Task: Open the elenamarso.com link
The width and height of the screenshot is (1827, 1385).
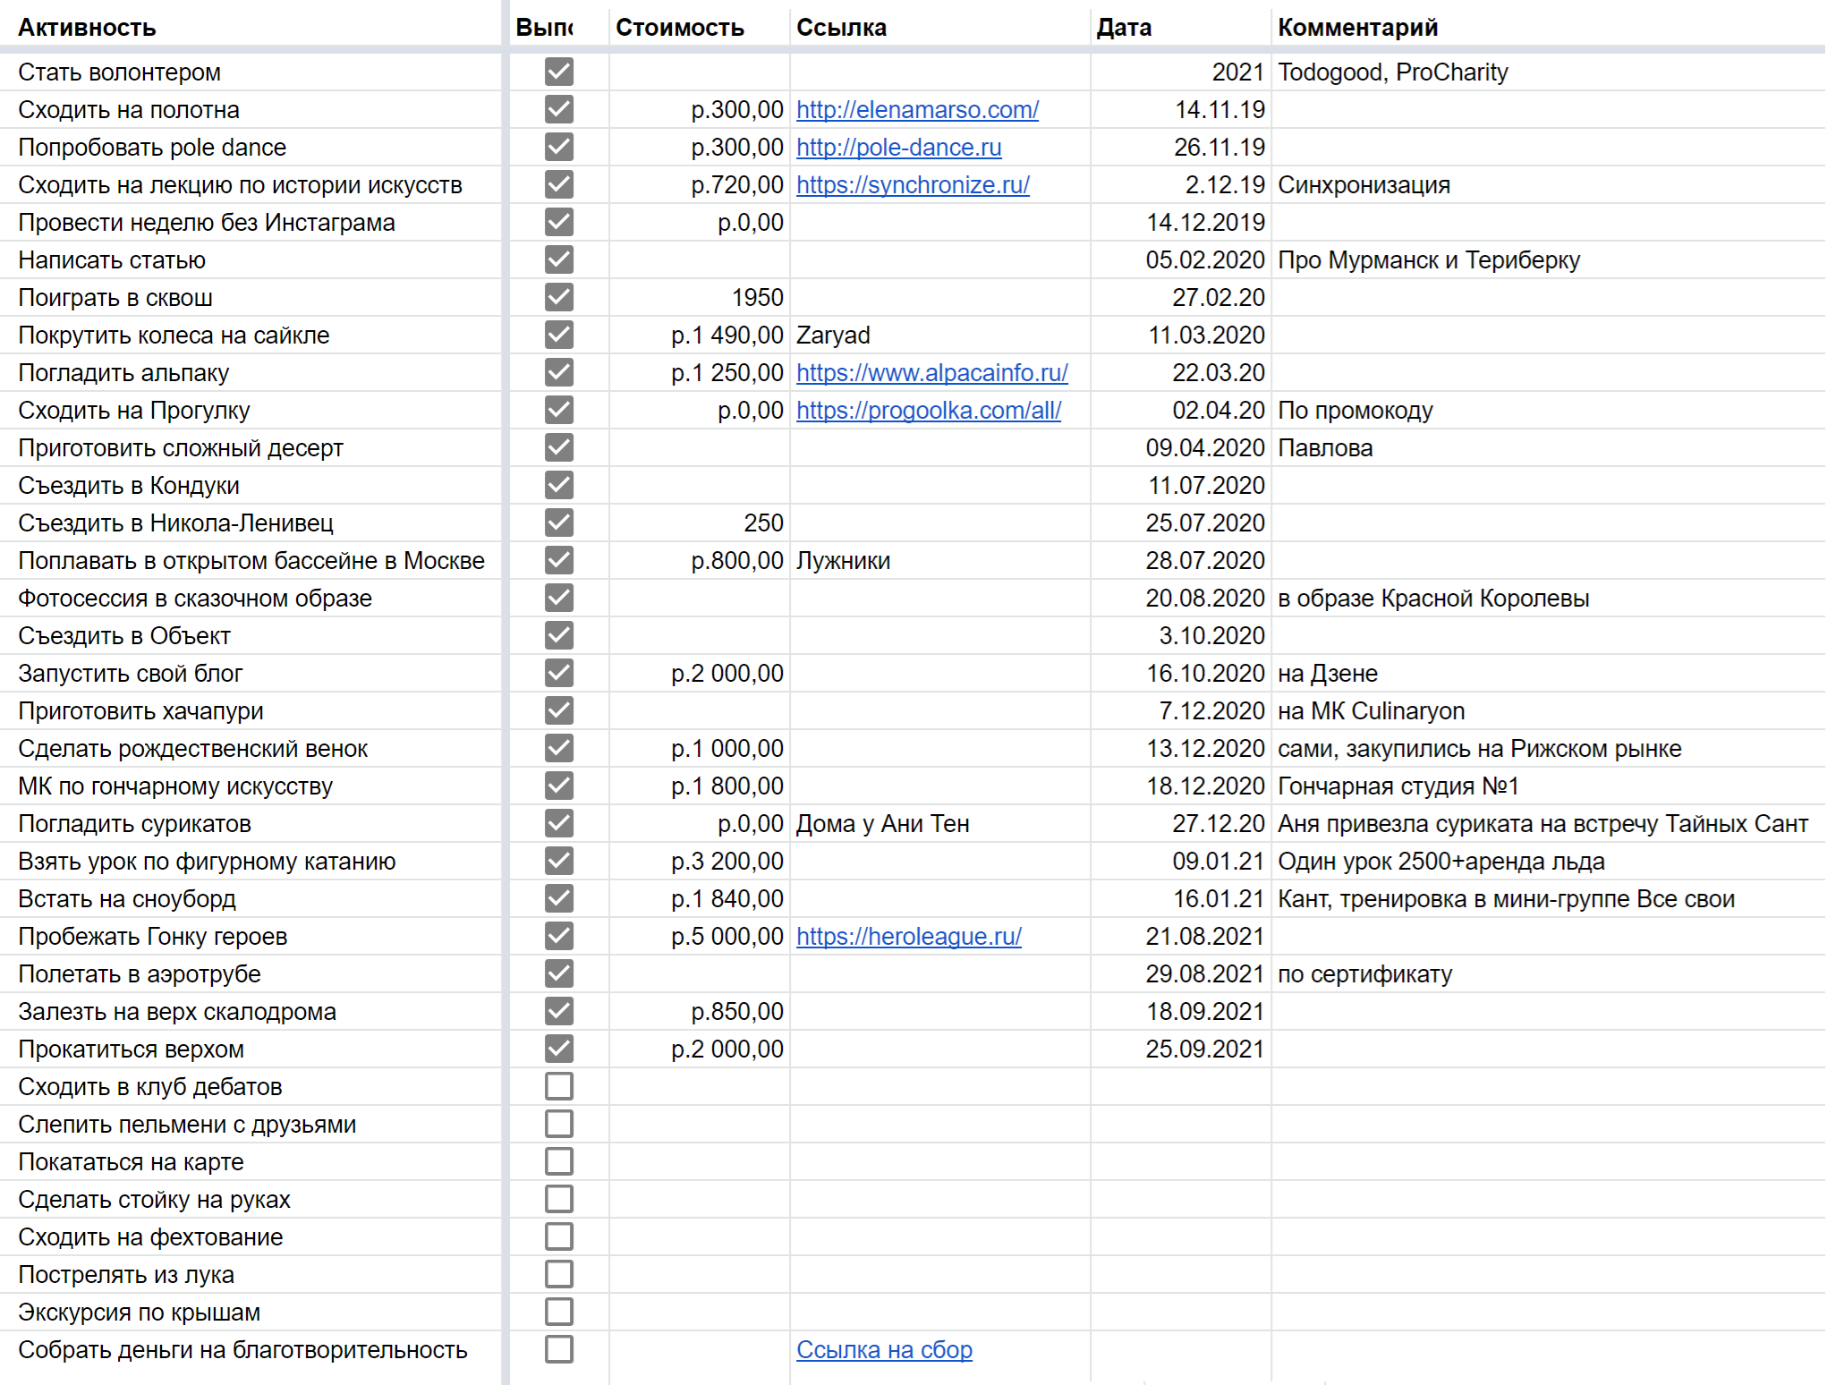Action: tap(917, 109)
